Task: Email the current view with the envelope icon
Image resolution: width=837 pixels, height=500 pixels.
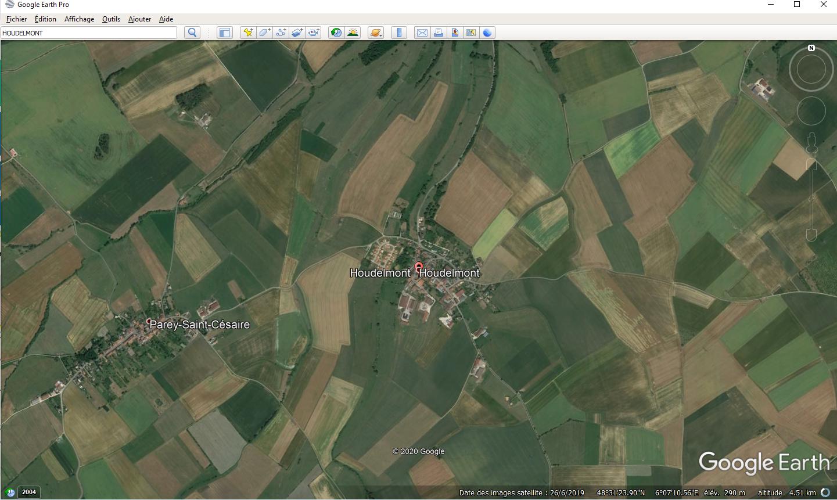Action: 422,33
